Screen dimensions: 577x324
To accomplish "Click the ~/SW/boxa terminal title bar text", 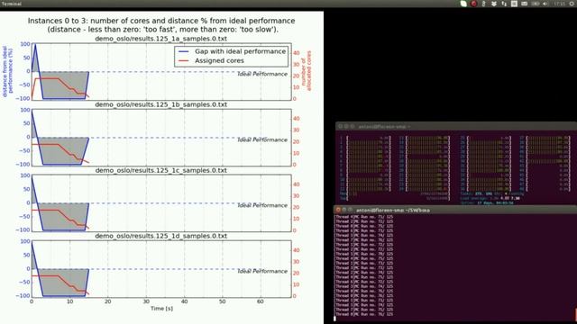I will (393, 210).
